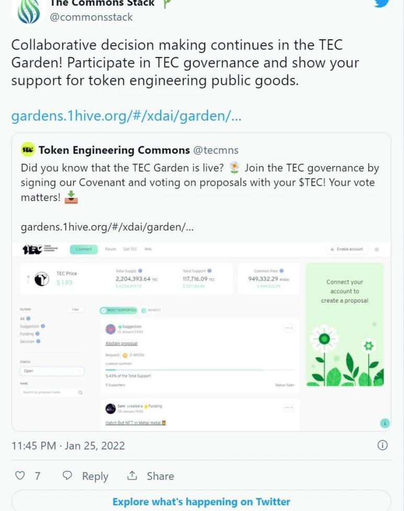Screen dimensions: 404x511
Task: Expand the Hatch Bot NFT proposal menu
Action: (288, 407)
